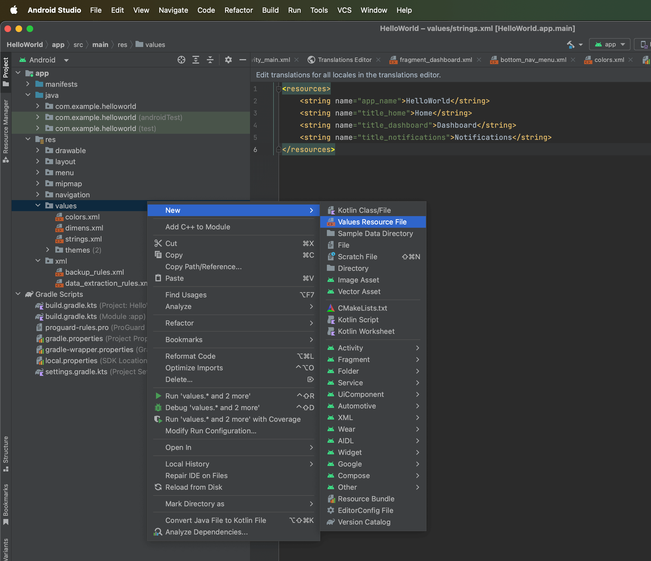Choose Kotlin Class/File from New submenu
The width and height of the screenshot is (651, 561).
(x=373, y=210)
